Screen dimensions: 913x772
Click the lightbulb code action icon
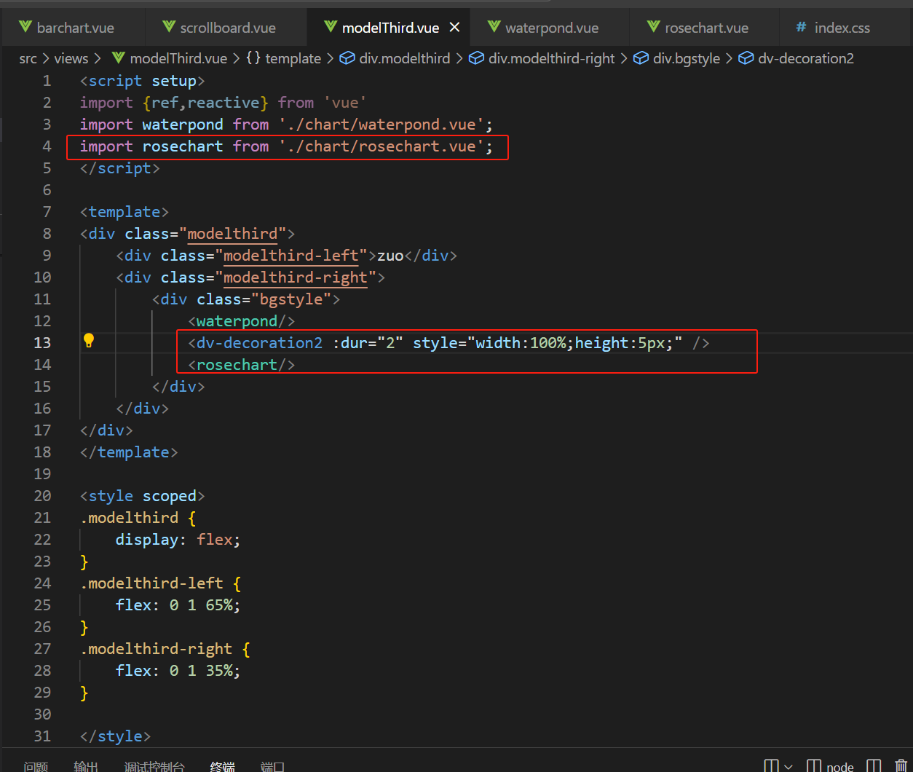[89, 341]
